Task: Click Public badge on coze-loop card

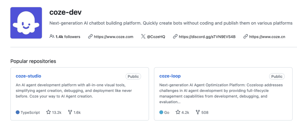Action: [277, 76]
